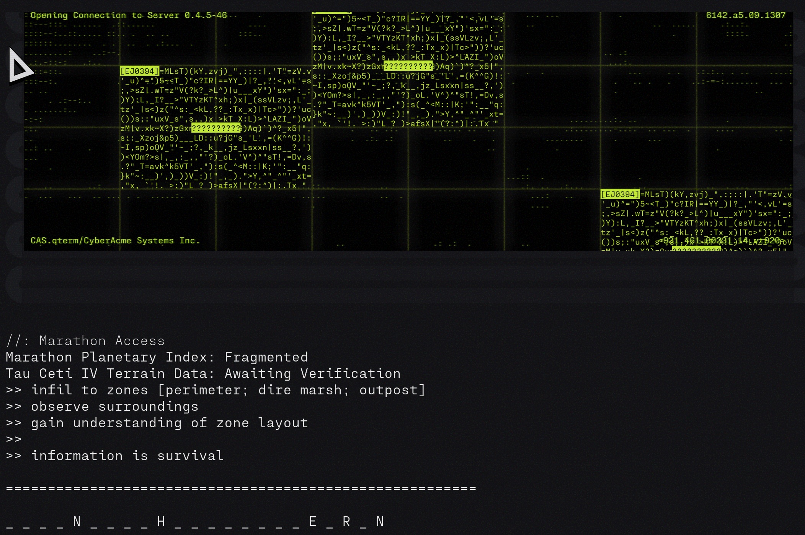This screenshot has height=535, width=805.
Task: Click the '//: Marathon Access' heading
Action: coord(85,340)
